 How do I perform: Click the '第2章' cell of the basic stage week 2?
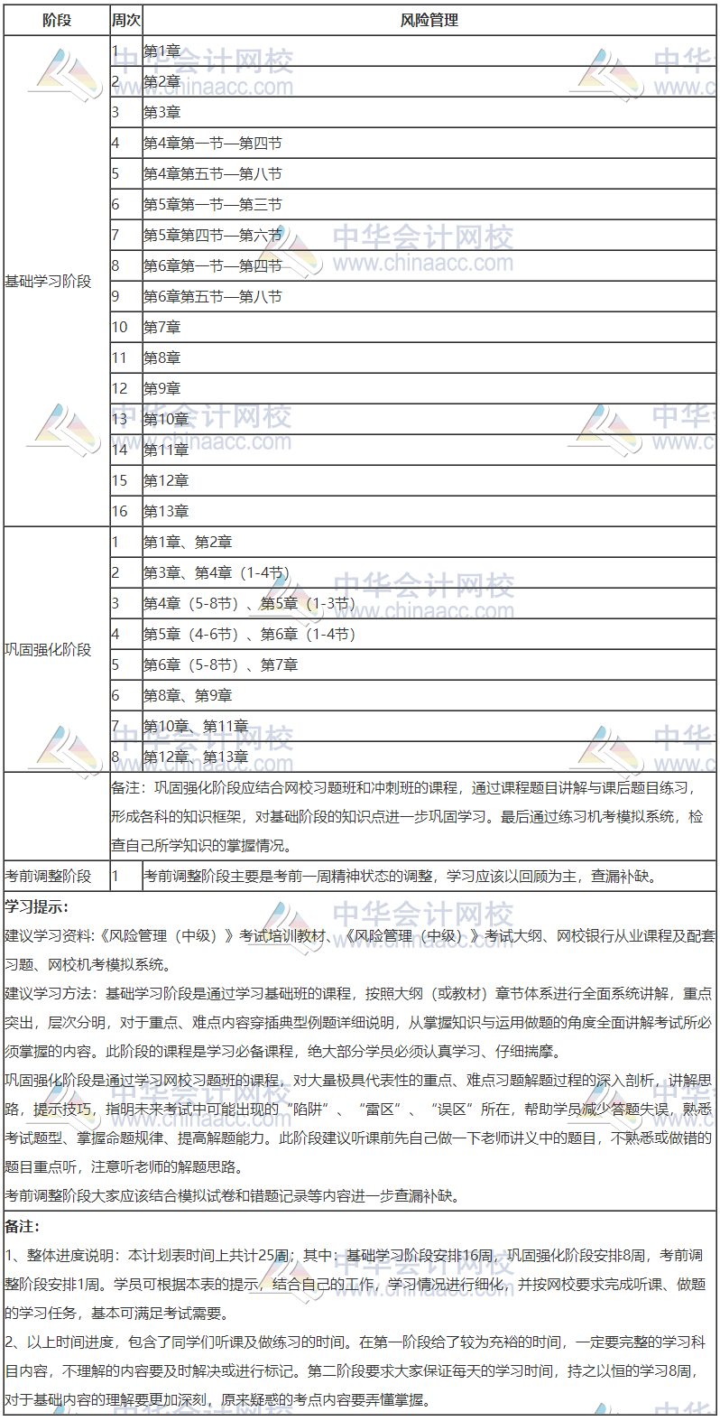point(429,82)
